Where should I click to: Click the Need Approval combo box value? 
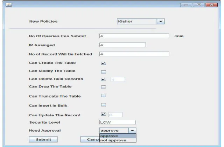tap(114, 130)
